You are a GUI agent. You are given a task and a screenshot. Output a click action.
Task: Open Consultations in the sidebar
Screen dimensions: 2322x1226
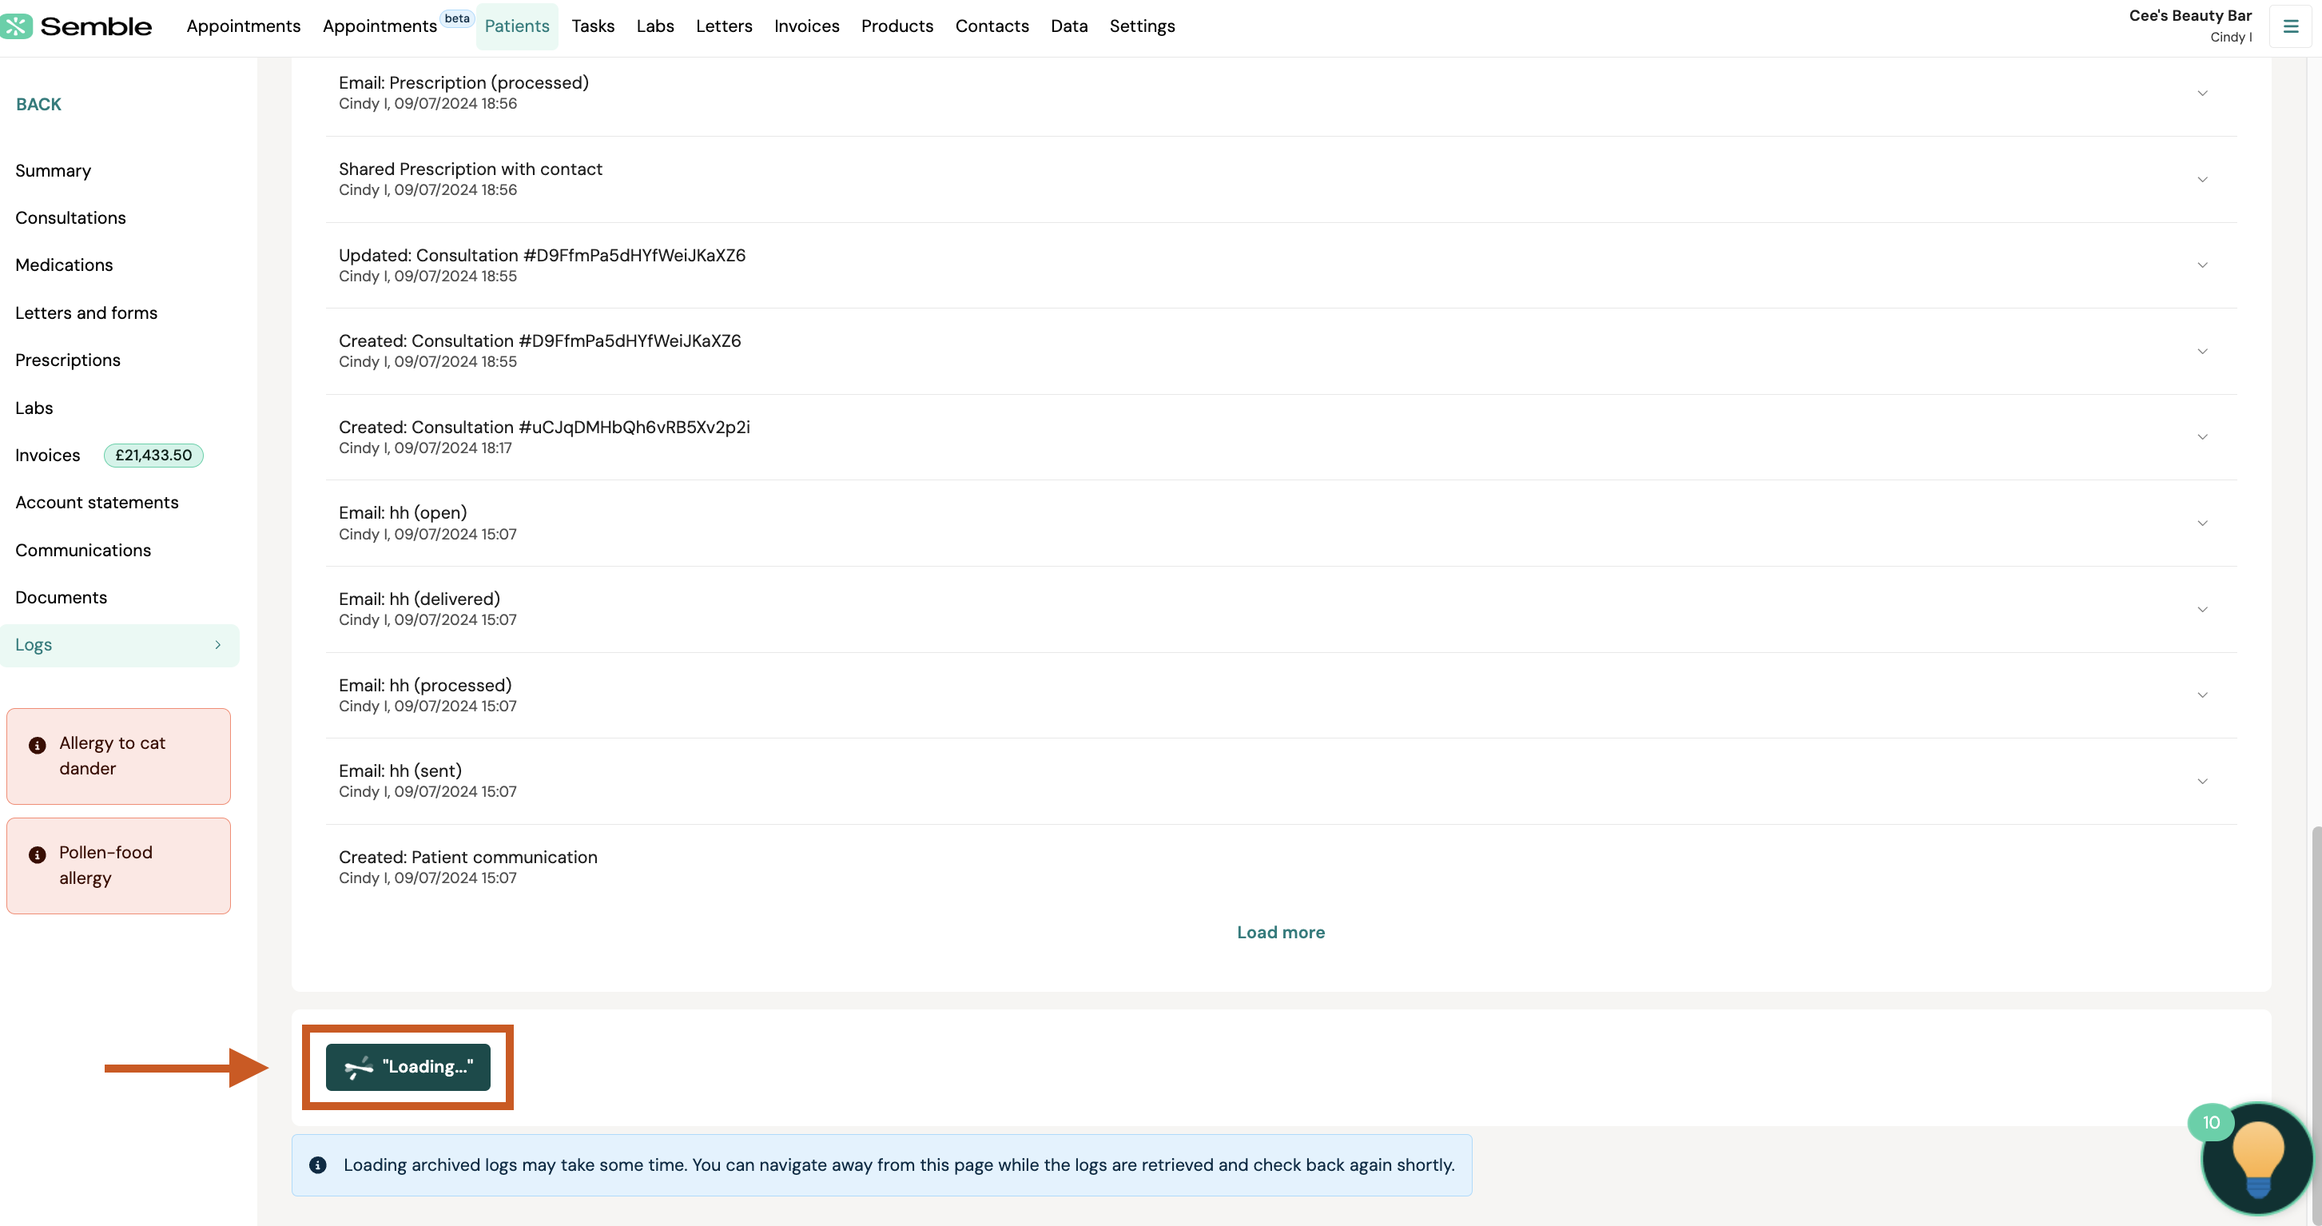(x=70, y=218)
